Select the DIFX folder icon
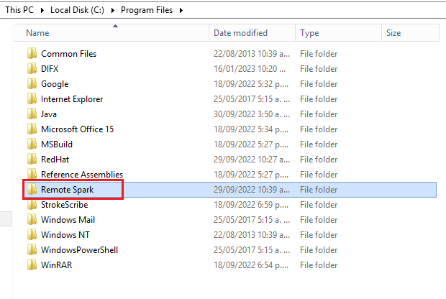Screen dimensions: 446x299 32,68
